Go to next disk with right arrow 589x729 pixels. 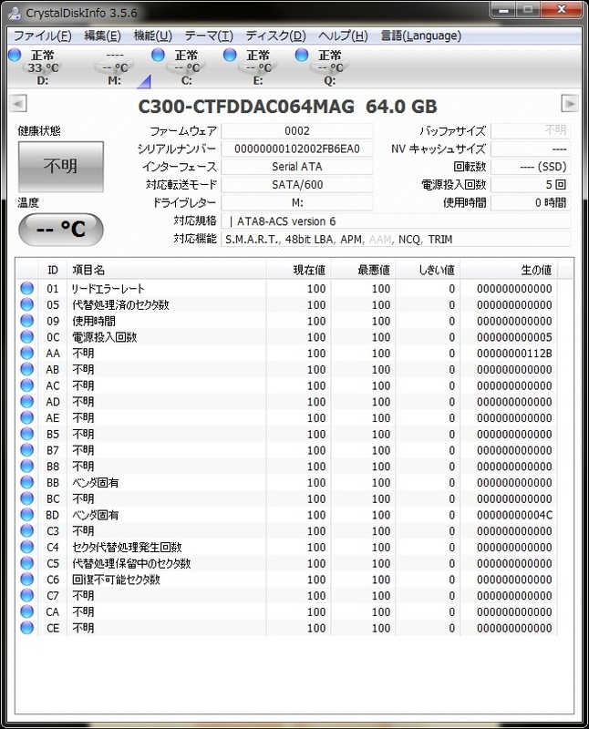coord(570,103)
